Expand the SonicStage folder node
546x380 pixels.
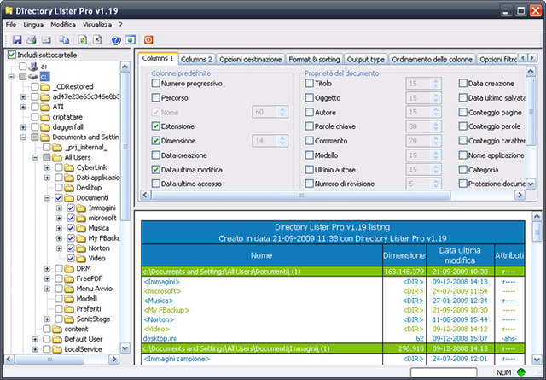click(x=47, y=319)
